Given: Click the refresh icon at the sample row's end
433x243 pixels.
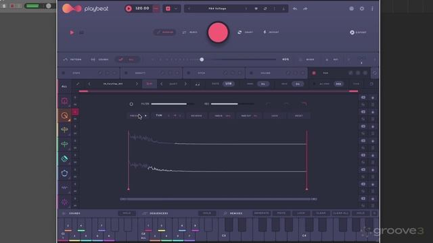Looking at the screenshot, I should (x=371, y=84).
